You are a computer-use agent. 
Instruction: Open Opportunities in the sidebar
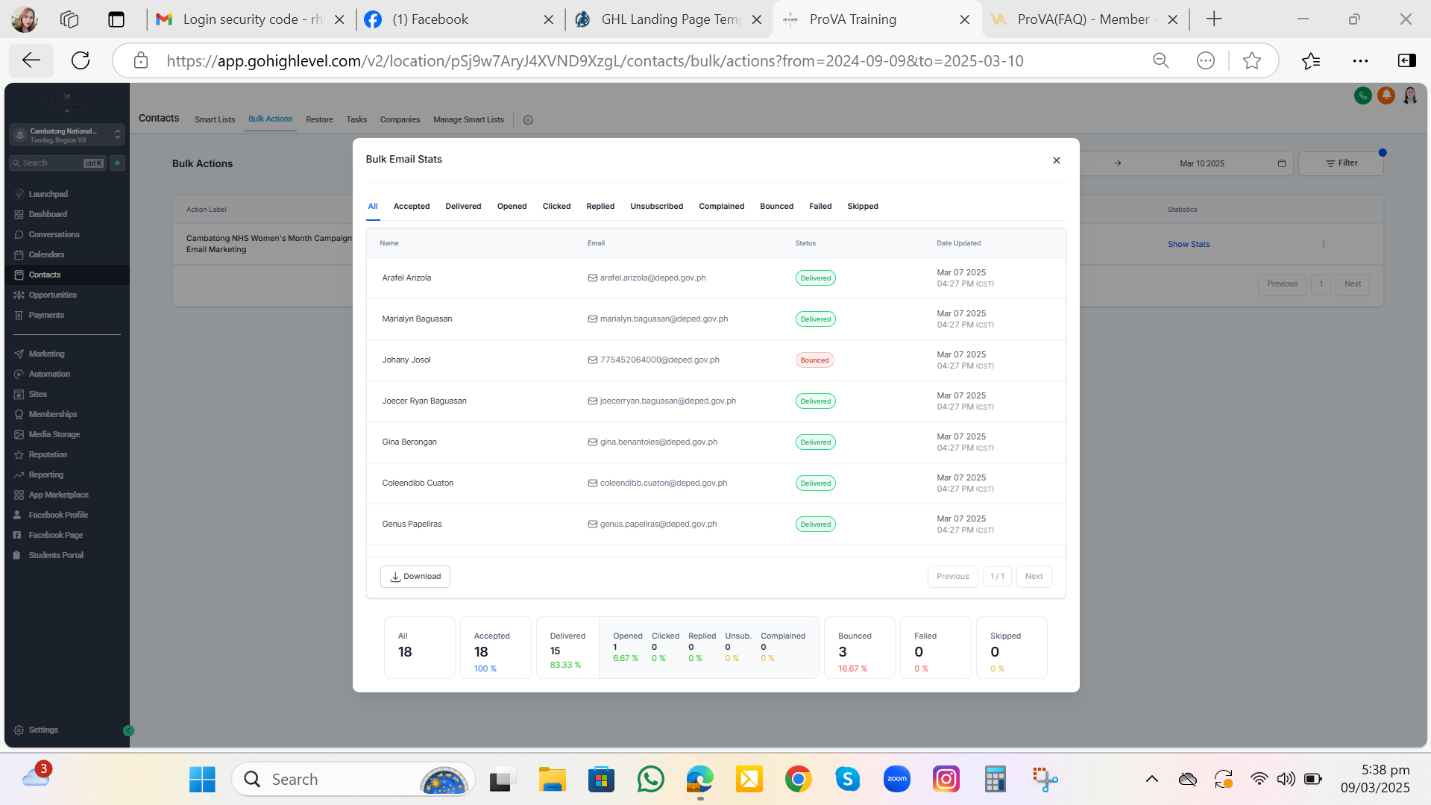[x=52, y=295]
